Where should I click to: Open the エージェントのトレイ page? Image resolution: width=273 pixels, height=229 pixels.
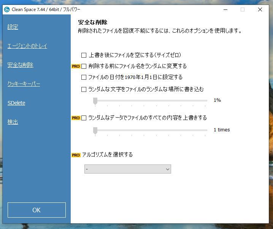(27, 46)
